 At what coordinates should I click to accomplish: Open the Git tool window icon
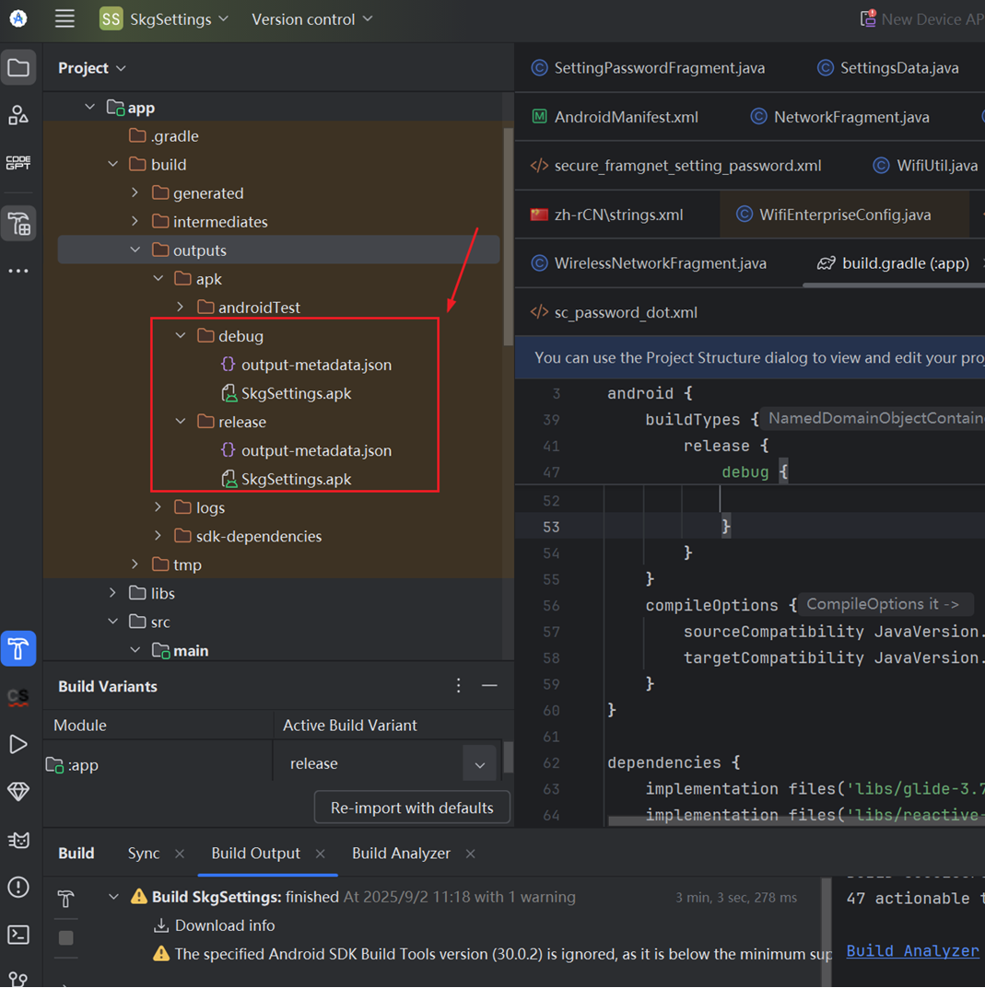click(x=18, y=979)
